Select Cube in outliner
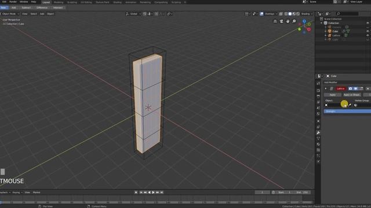The width and height of the screenshot is (371, 208). pyautogui.click(x=335, y=31)
